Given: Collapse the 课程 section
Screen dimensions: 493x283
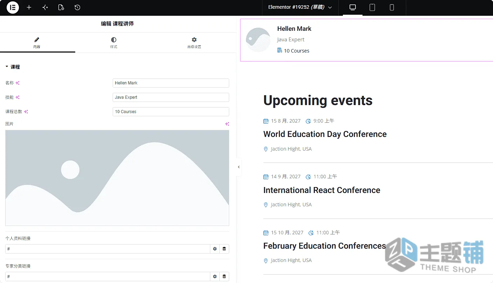Looking at the screenshot, I should pyautogui.click(x=13, y=67).
